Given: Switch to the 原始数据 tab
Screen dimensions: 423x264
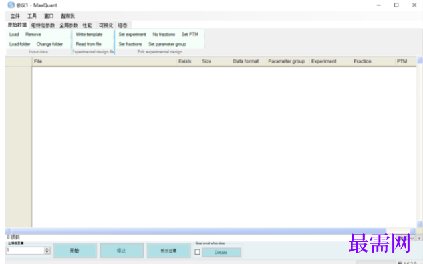Looking at the screenshot, I should point(17,25).
